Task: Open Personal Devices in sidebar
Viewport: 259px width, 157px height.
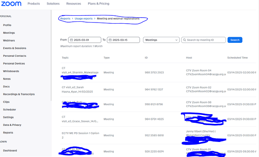Action: coord(14,63)
